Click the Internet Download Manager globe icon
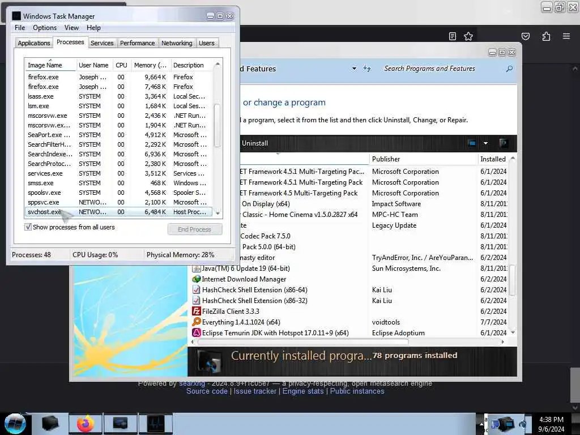 tap(197, 279)
